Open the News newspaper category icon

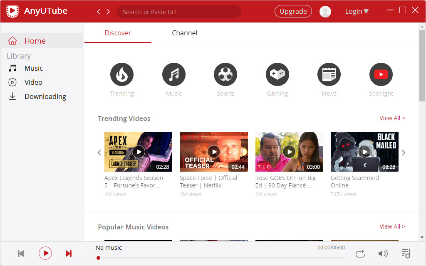pyautogui.click(x=329, y=74)
